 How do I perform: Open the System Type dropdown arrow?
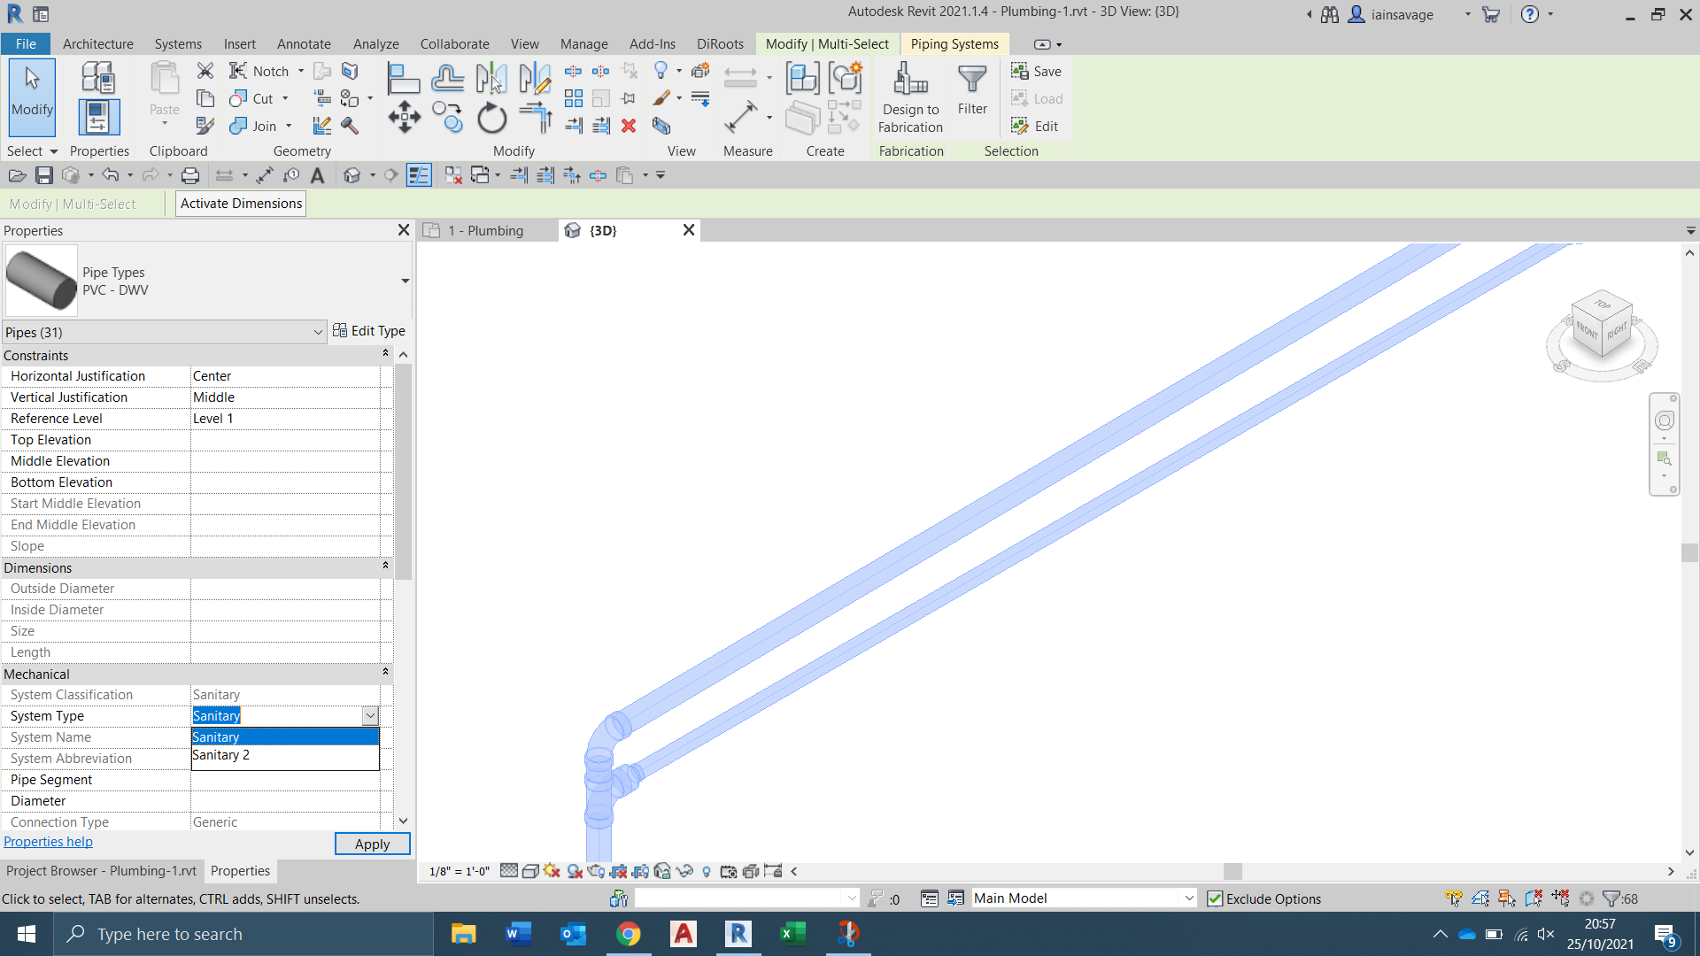370,715
